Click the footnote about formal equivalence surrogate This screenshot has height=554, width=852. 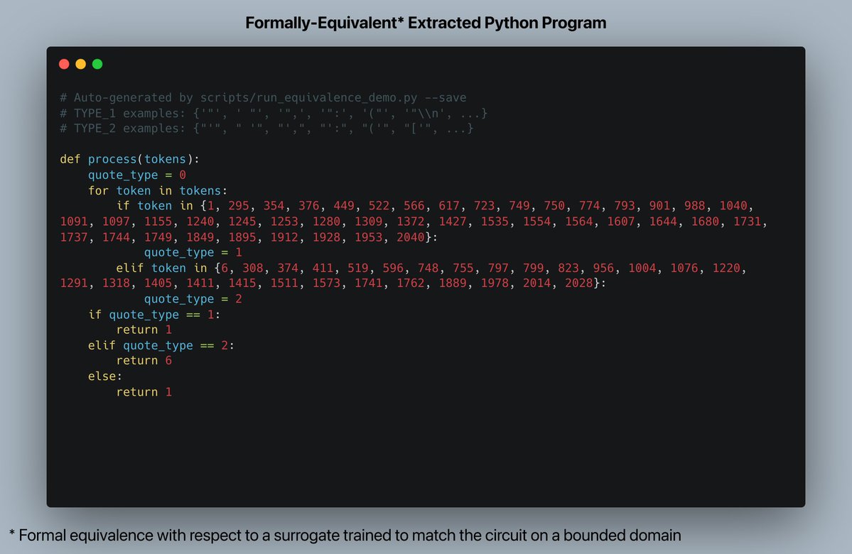pos(345,536)
